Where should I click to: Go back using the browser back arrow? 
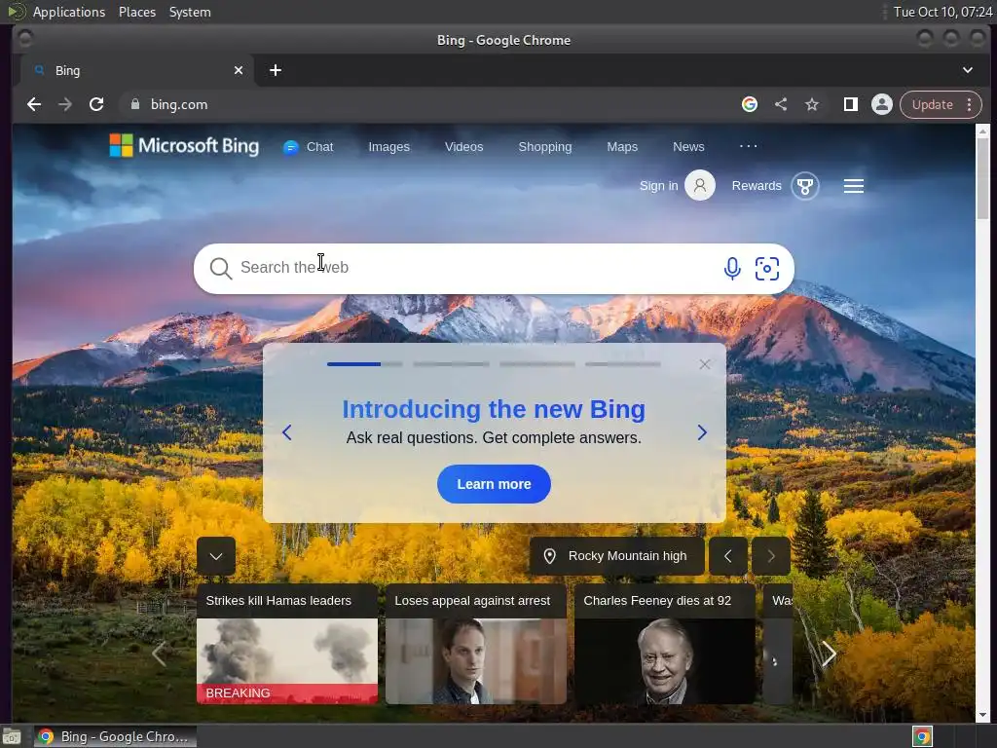(34, 104)
